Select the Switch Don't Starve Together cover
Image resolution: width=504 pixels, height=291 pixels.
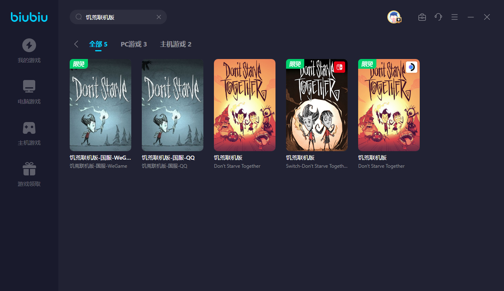tap(317, 105)
